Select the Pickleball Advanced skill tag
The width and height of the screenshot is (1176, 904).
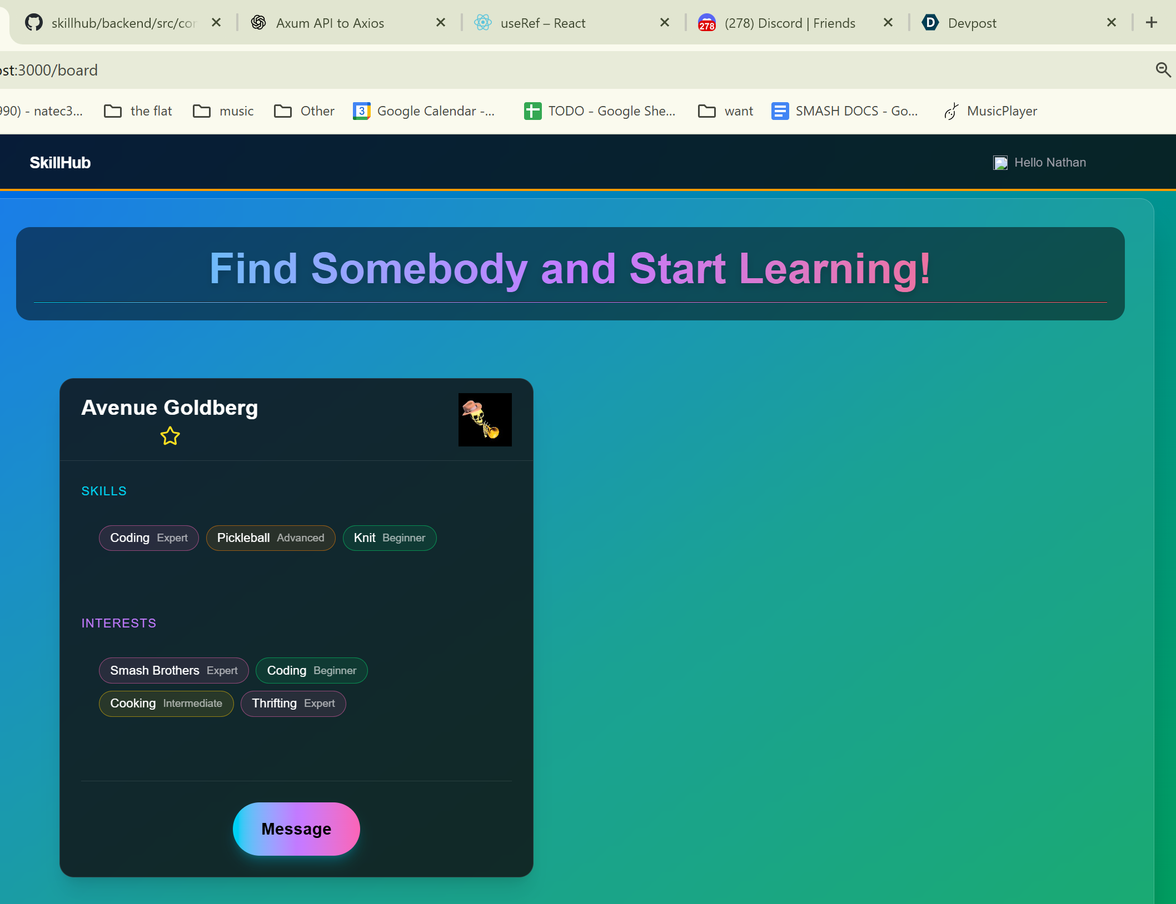(271, 538)
